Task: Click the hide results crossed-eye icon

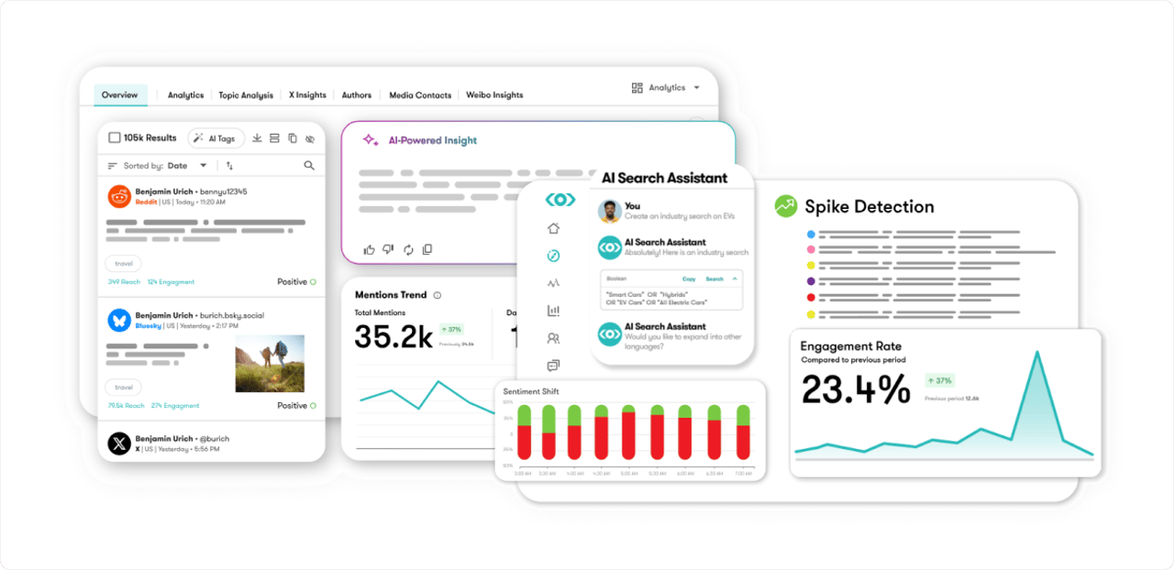Action: 310,138
